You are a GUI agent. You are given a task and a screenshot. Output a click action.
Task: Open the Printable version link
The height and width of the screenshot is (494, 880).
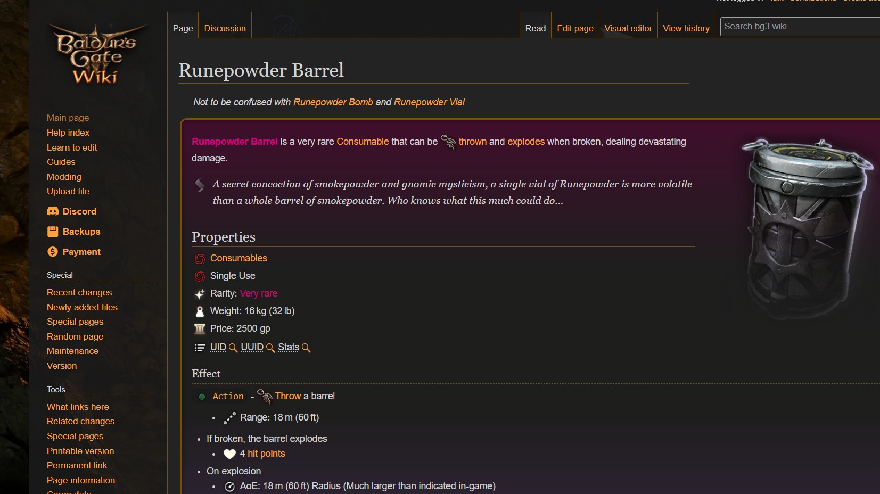click(x=80, y=451)
